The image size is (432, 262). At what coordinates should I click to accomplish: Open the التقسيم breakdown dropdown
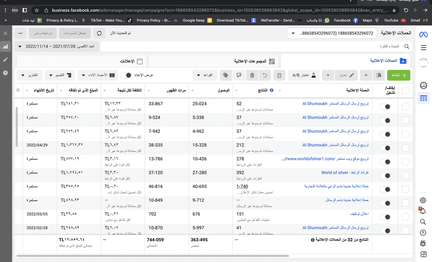(60, 75)
